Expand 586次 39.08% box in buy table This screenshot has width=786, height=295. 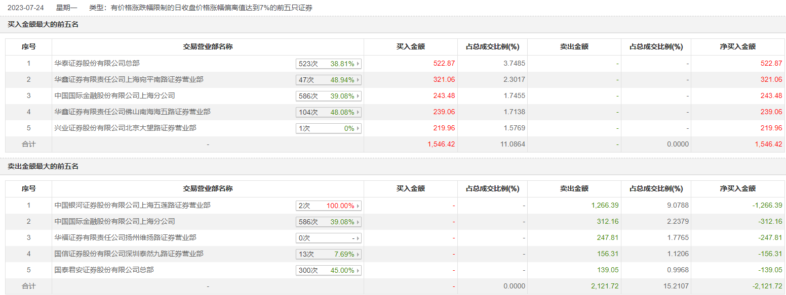pos(329,96)
